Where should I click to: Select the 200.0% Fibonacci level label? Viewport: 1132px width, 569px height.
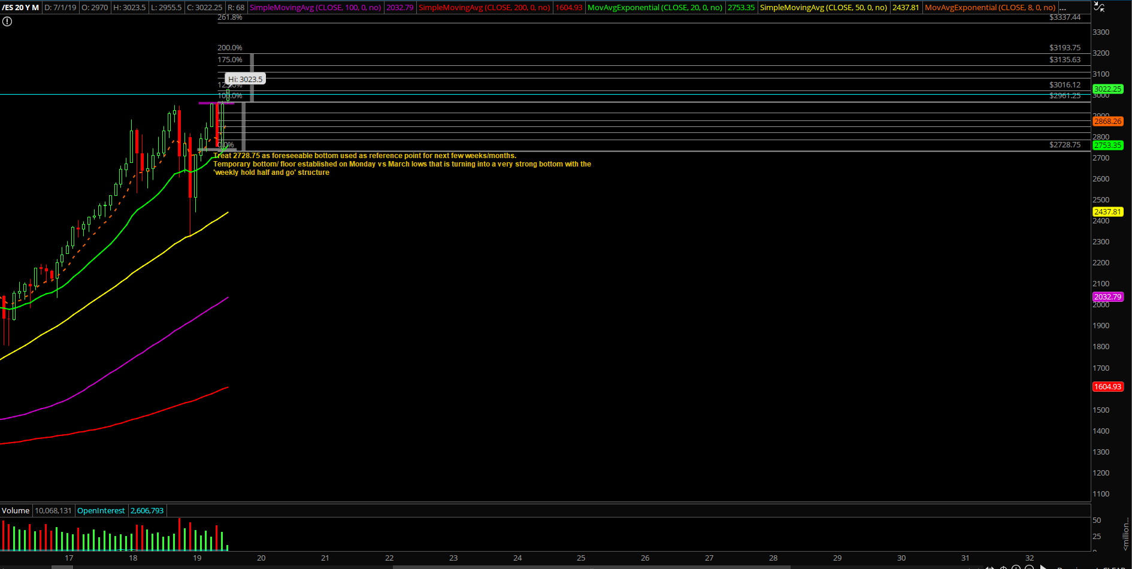click(229, 48)
